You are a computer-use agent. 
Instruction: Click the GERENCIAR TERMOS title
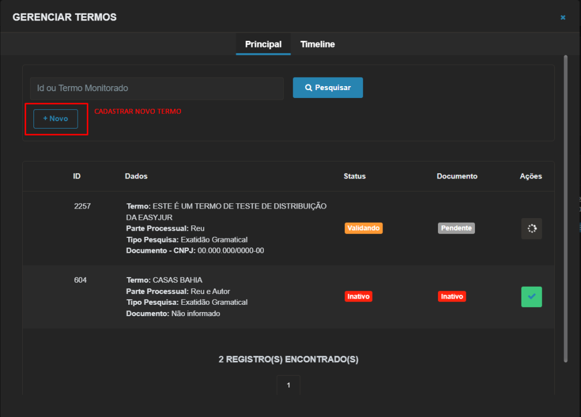(65, 18)
